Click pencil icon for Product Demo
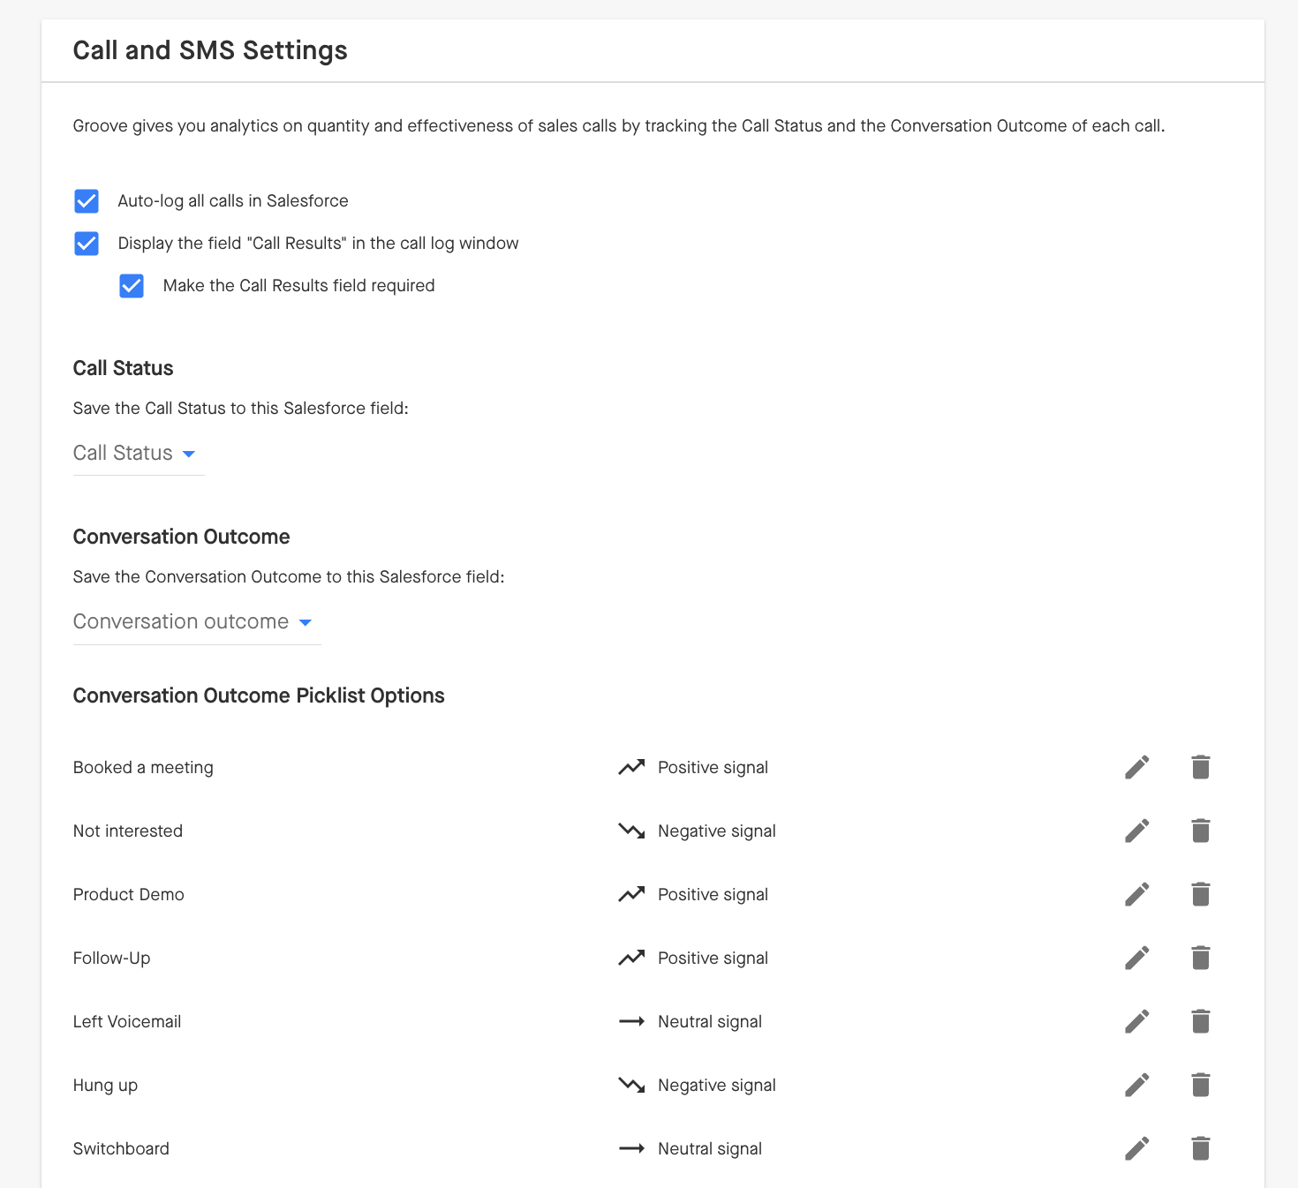The height and width of the screenshot is (1188, 1298). point(1136,894)
